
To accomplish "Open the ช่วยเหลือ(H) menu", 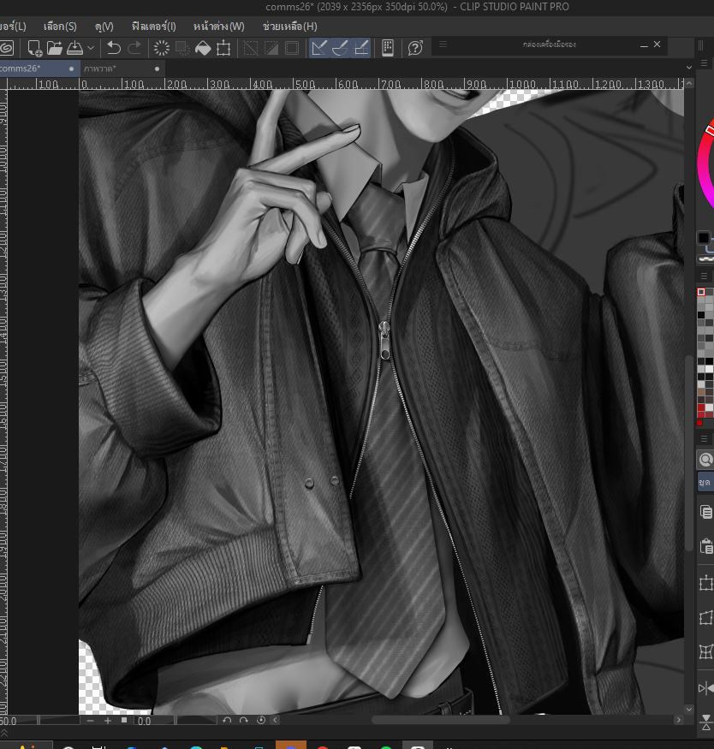I will [290, 27].
